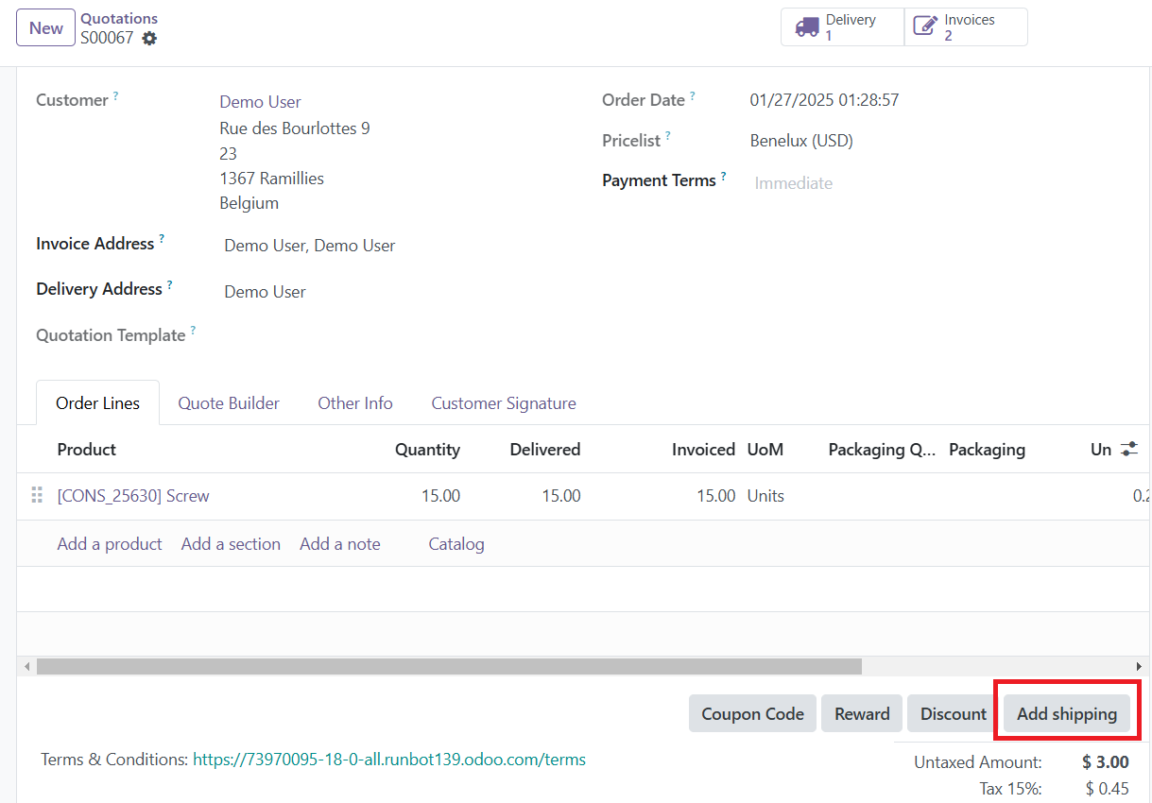1152x803 pixels.
Task: Sort by Invoiced column header
Action: 703,450
